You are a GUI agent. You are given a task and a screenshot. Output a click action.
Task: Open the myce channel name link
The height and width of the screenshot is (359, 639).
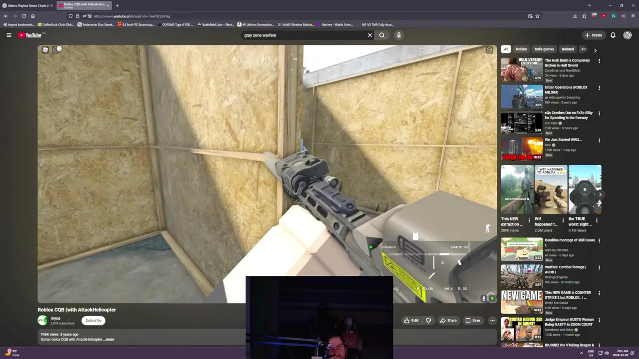pyautogui.click(x=55, y=318)
